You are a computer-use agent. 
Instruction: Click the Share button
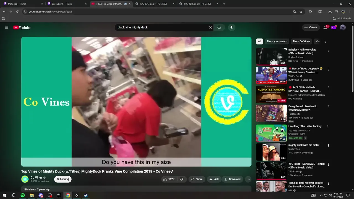pyautogui.click(x=197, y=179)
